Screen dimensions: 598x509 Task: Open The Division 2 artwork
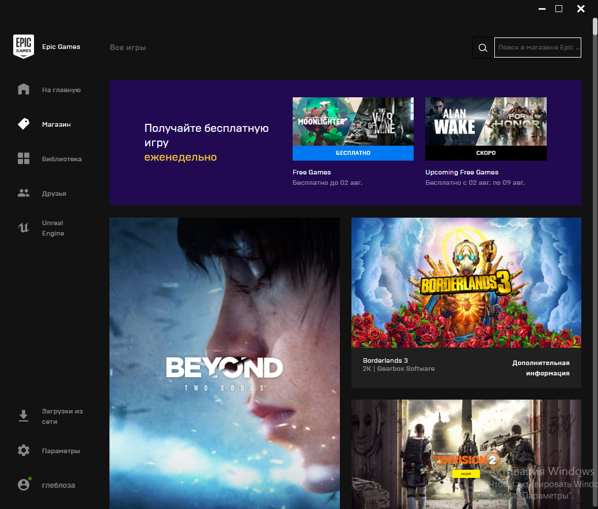pyautogui.click(x=466, y=454)
